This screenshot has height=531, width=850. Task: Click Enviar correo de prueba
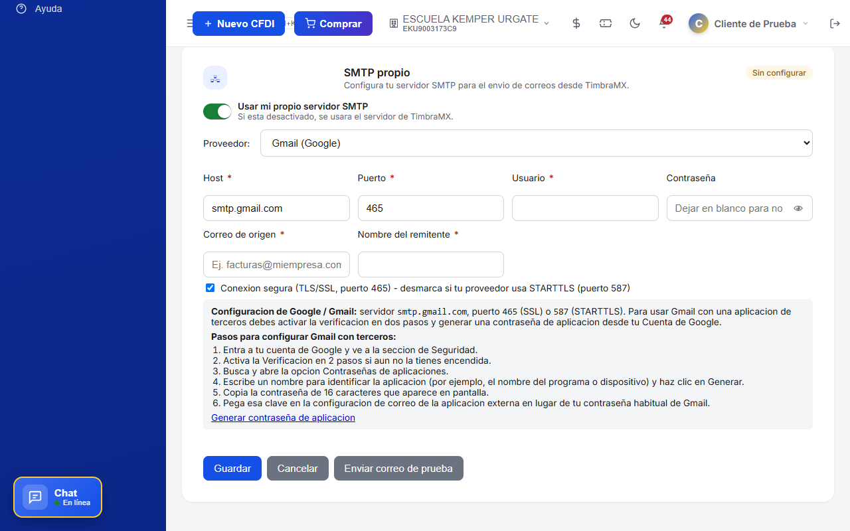(398, 468)
